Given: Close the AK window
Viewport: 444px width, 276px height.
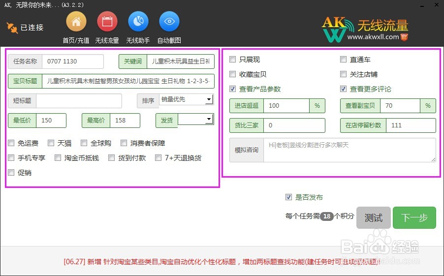Looking at the screenshot, I should tap(437, 5).
